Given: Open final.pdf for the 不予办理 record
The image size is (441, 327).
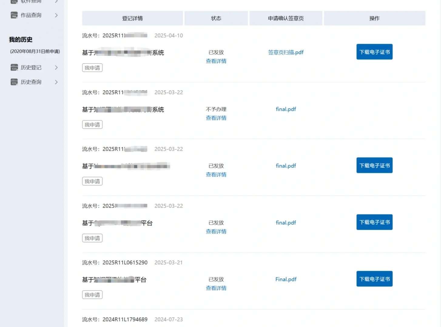Looking at the screenshot, I should pyautogui.click(x=285, y=109).
